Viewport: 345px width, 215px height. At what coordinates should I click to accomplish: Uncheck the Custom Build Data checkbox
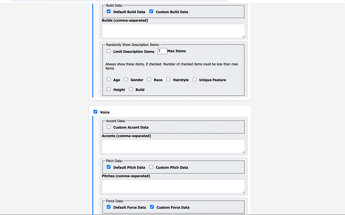tap(151, 12)
